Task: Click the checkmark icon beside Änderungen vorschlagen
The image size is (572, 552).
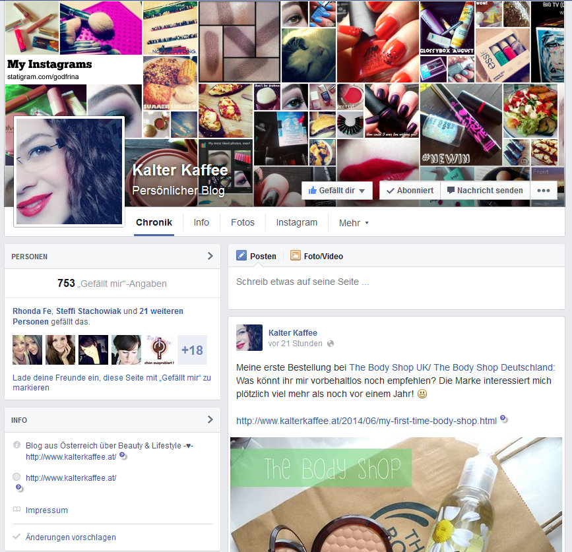Action: click(16, 536)
